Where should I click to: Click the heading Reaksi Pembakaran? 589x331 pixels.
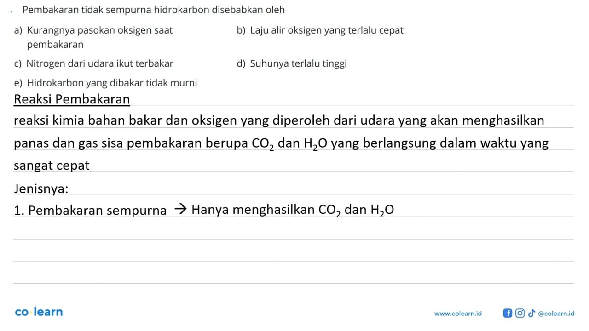click(72, 99)
